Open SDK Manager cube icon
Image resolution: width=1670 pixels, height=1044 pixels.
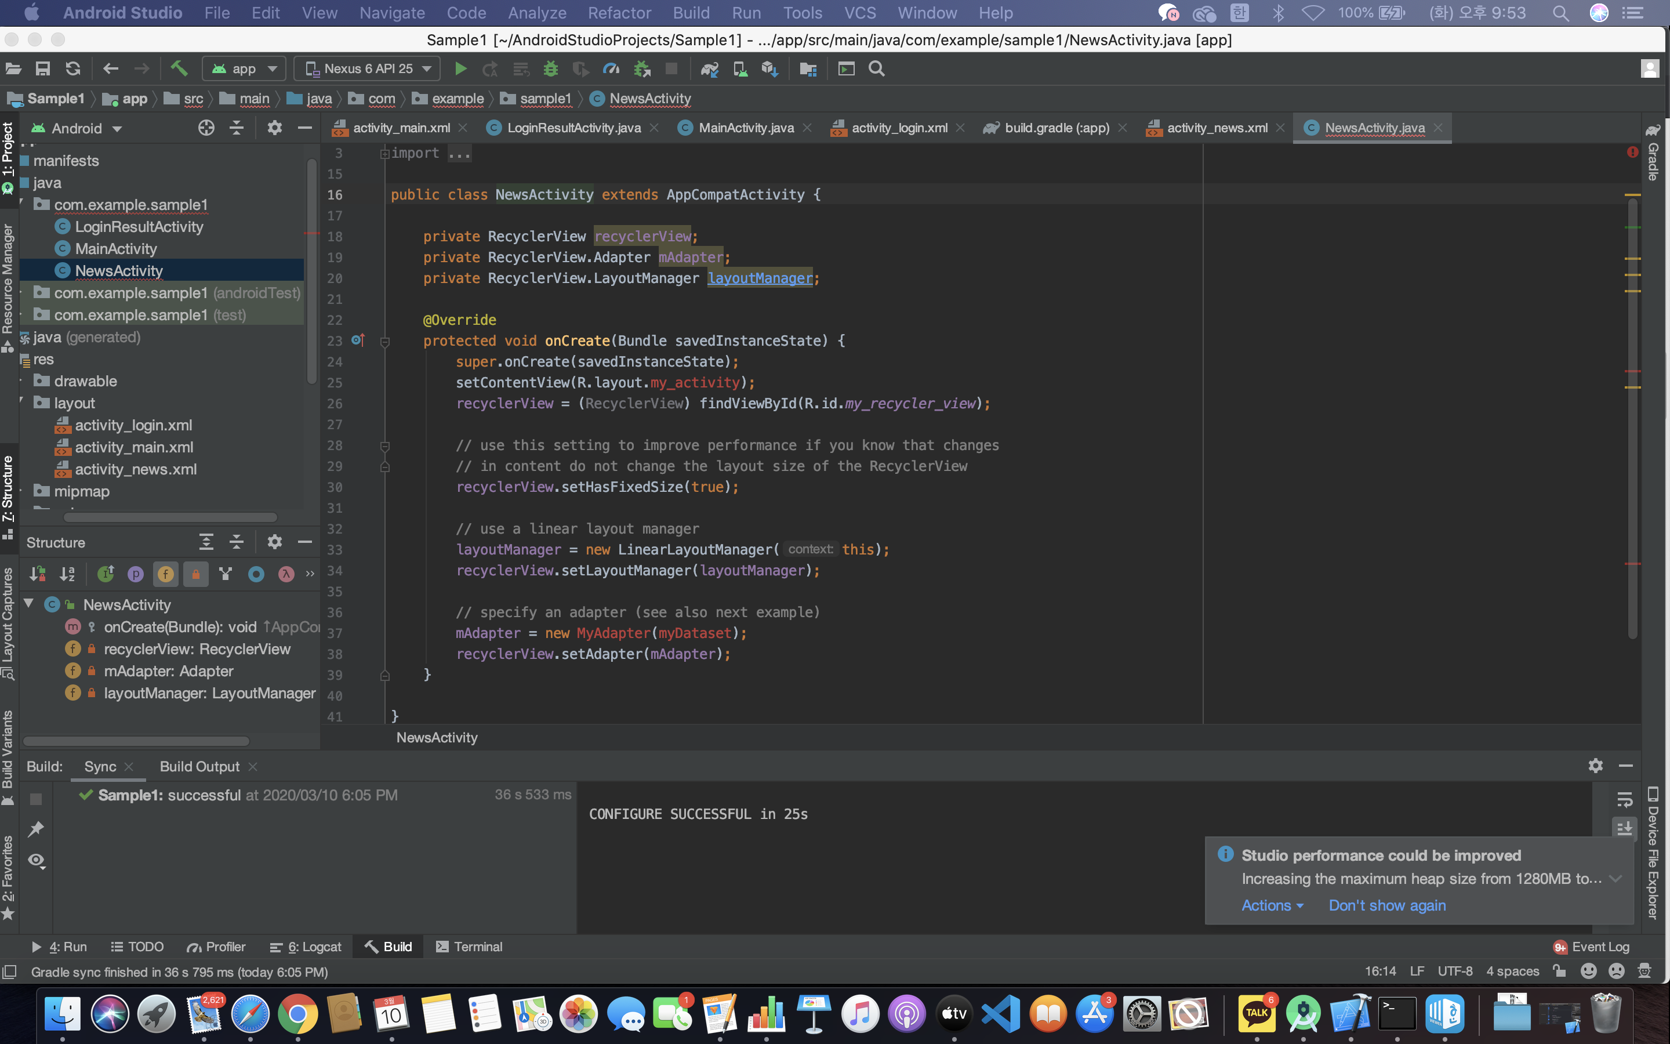pyautogui.click(x=769, y=68)
